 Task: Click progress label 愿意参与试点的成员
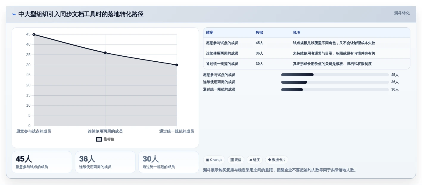[x=219, y=75]
